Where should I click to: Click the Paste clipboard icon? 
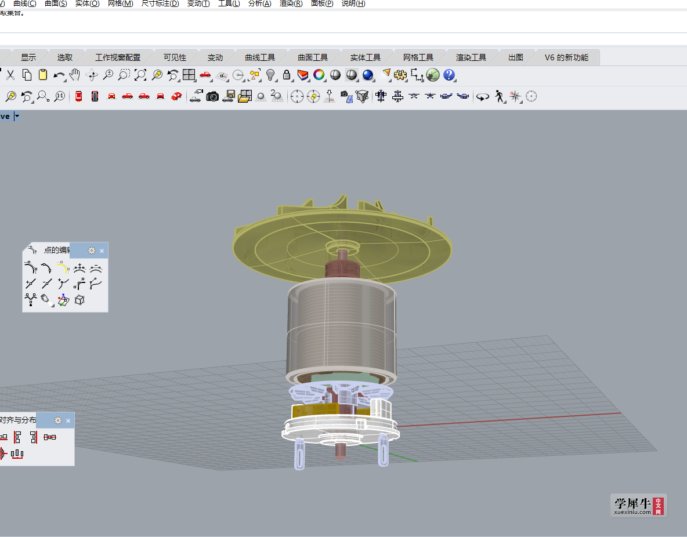(x=43, y=75)
